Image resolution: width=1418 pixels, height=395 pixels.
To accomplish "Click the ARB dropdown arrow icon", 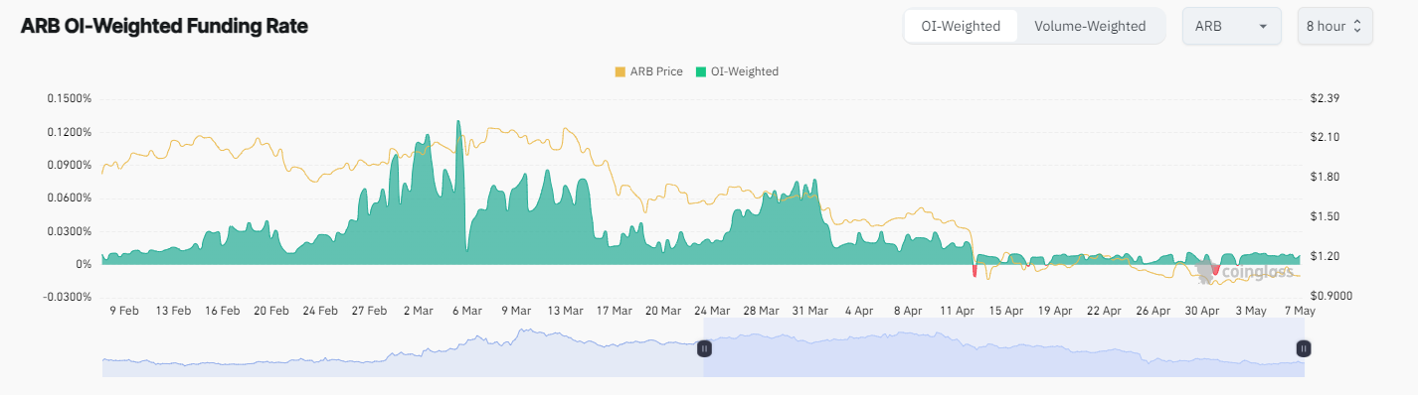I will (1263, 27).
